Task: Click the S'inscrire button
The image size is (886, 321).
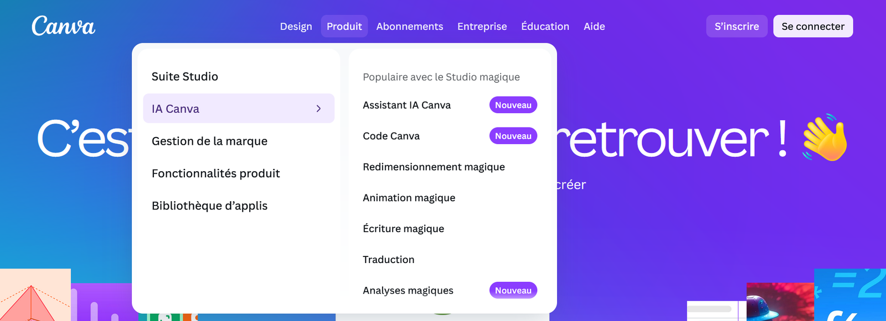Action: point(736,26)
